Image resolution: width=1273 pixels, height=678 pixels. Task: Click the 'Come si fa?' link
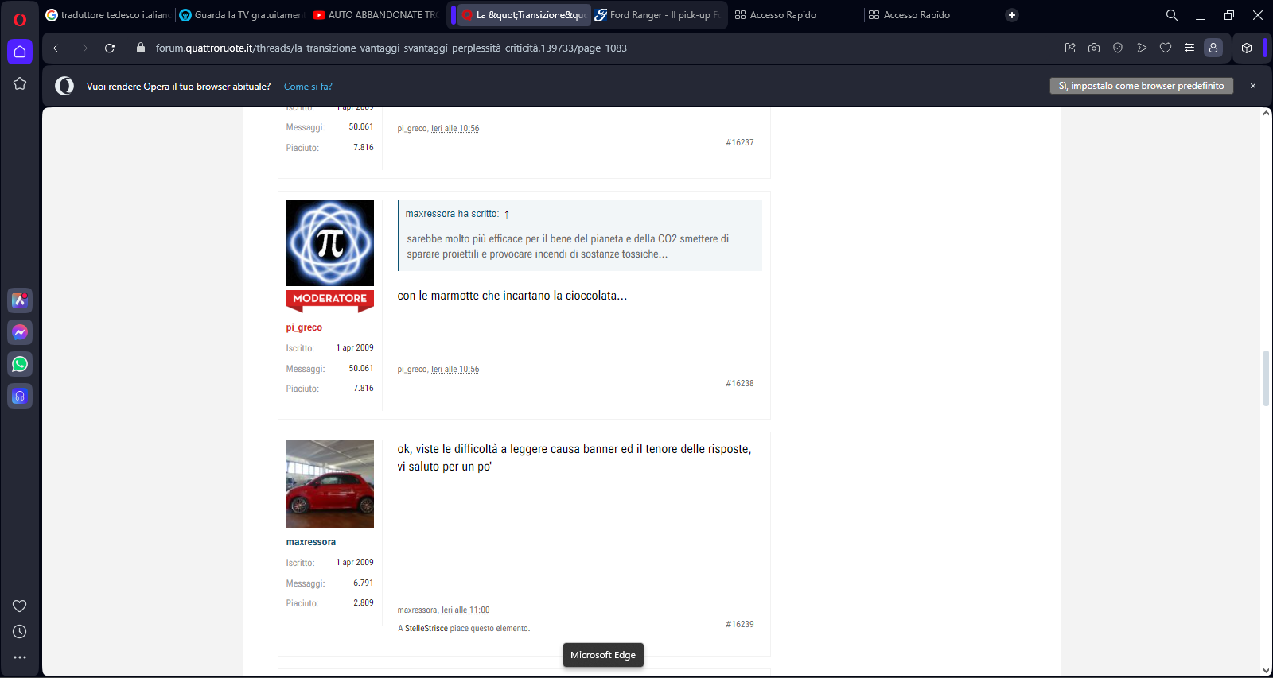(308, 87)
